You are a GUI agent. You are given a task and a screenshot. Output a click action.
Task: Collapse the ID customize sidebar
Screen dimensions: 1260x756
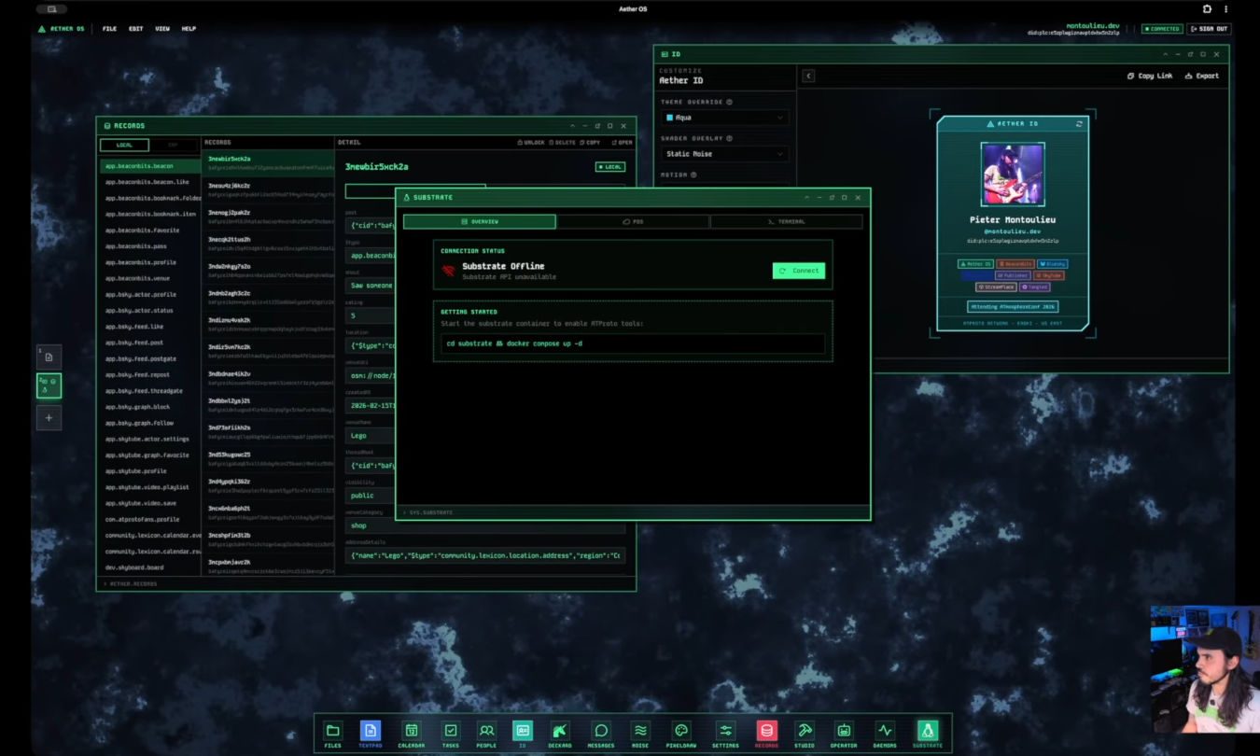pos(808,76)
